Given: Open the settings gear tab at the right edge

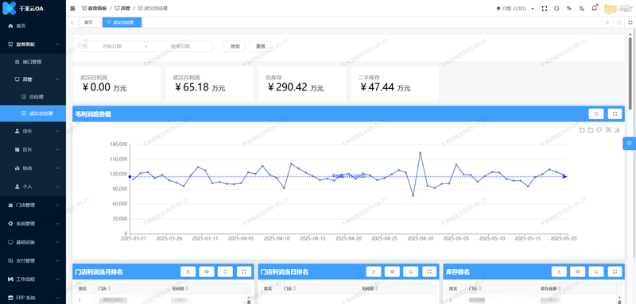Looking at the screenshot, I should point(629,144).
